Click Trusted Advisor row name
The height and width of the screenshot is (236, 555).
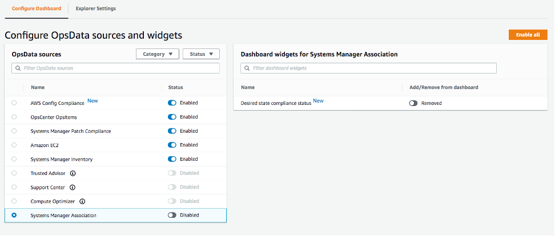(48, 173)
